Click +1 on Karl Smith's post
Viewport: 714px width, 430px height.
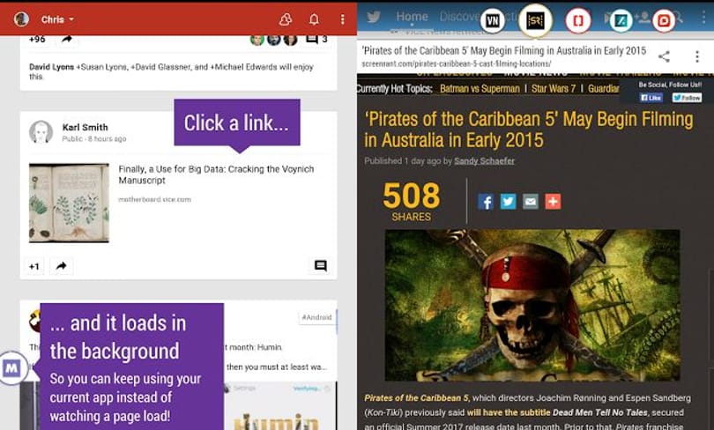[x=34, y=266]
